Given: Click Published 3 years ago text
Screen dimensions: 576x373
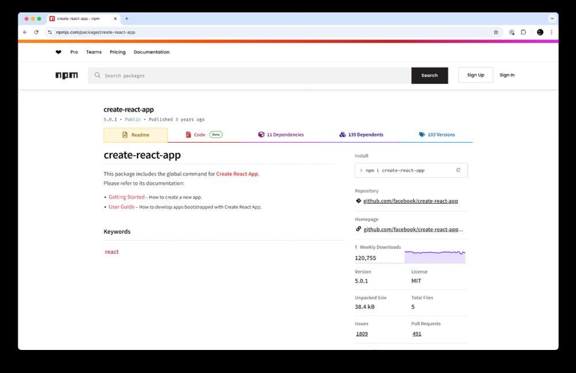Looking at the screenshot, I should coord(176,119).
